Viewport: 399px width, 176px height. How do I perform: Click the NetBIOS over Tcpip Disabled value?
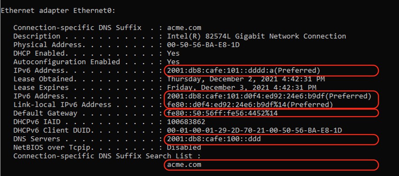click(184, 147)
